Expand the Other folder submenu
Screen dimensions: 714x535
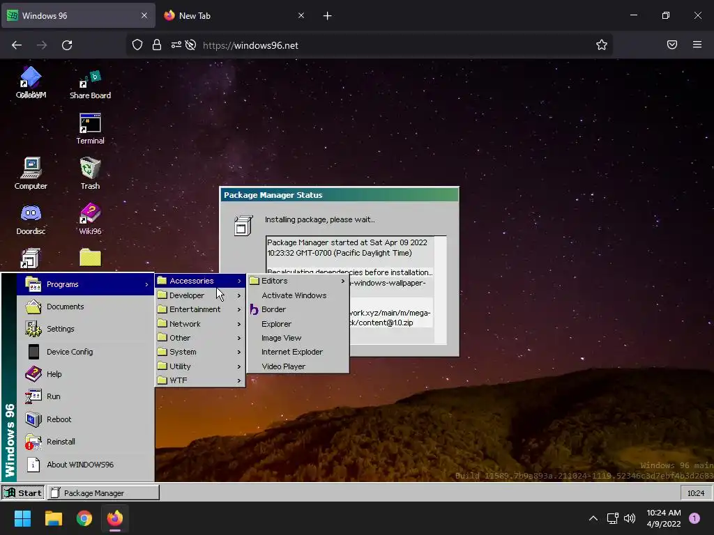tap(200, 338)
